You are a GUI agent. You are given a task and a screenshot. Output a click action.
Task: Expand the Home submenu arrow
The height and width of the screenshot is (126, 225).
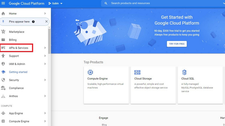(x=45, y=13)
